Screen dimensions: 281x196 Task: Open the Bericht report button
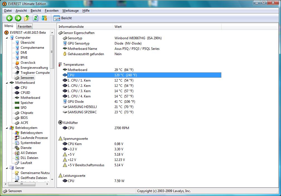coord(62,18)
